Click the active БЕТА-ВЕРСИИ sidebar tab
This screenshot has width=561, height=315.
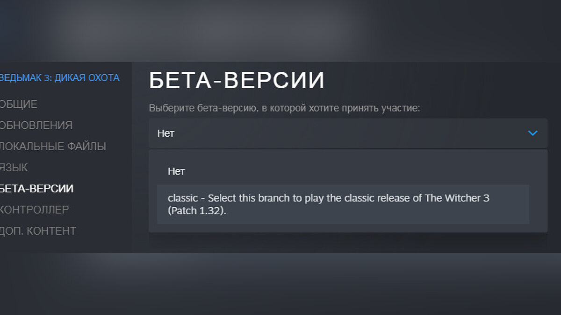coord(36,189)
